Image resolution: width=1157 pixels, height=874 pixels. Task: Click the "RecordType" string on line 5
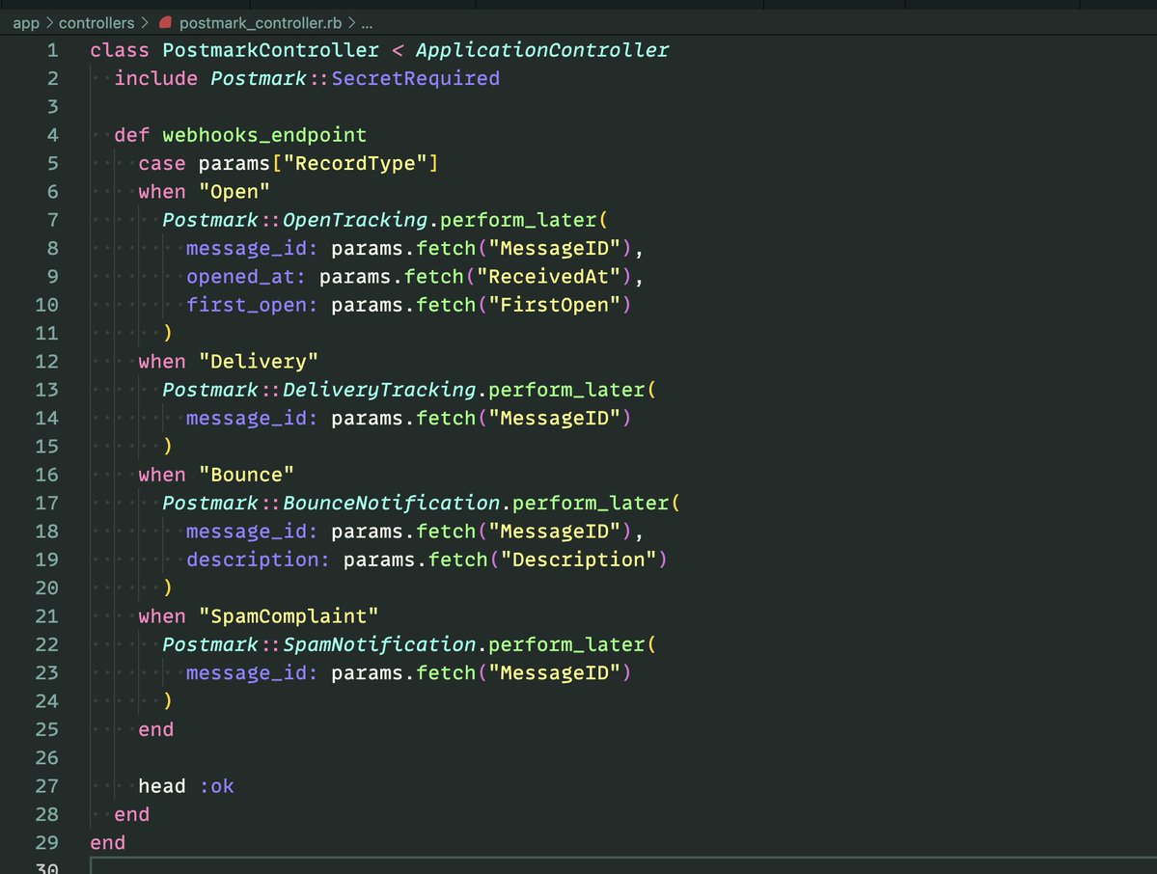(x=355, y=163)
